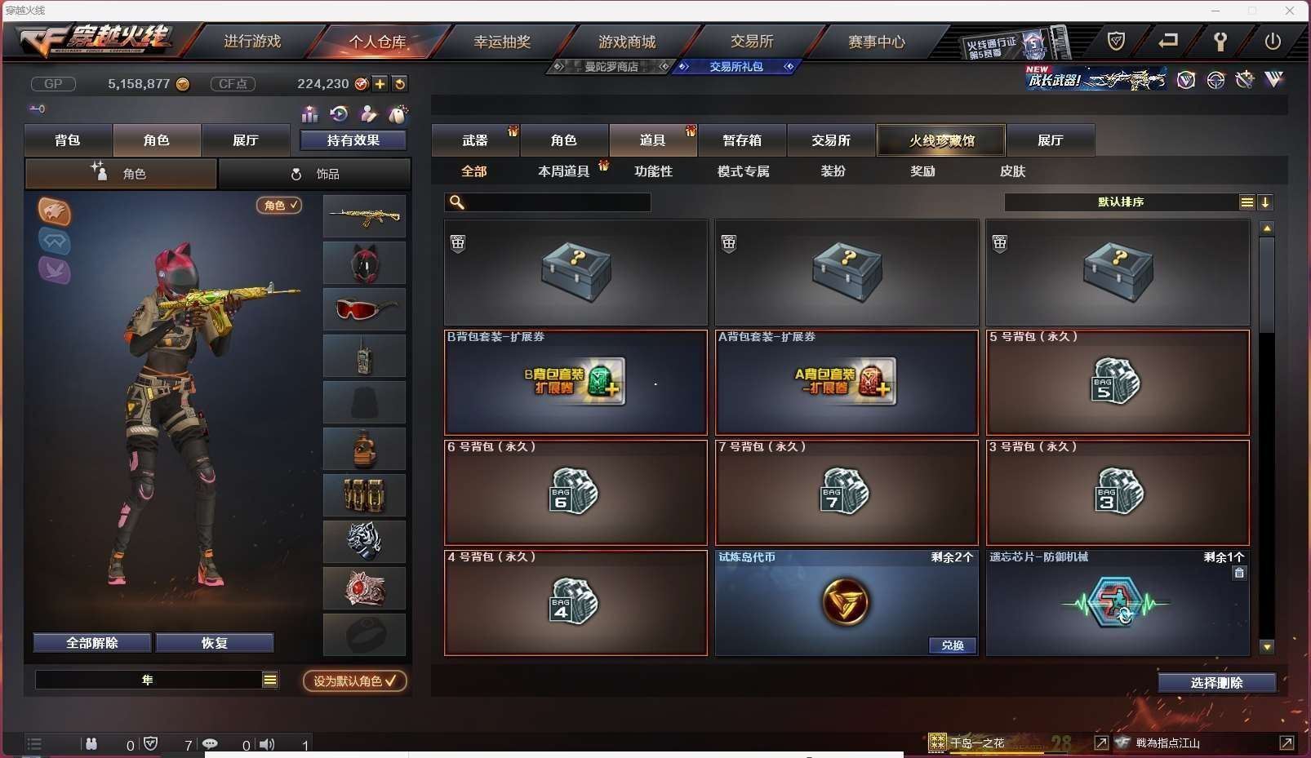The height and width of the screenshot is (758, 1311).
Task: Expand the character name list dropdown
Action: pos(270,680)
